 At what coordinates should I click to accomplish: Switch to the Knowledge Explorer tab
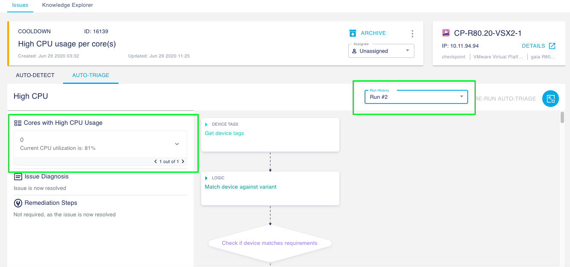tap(67, 5)
